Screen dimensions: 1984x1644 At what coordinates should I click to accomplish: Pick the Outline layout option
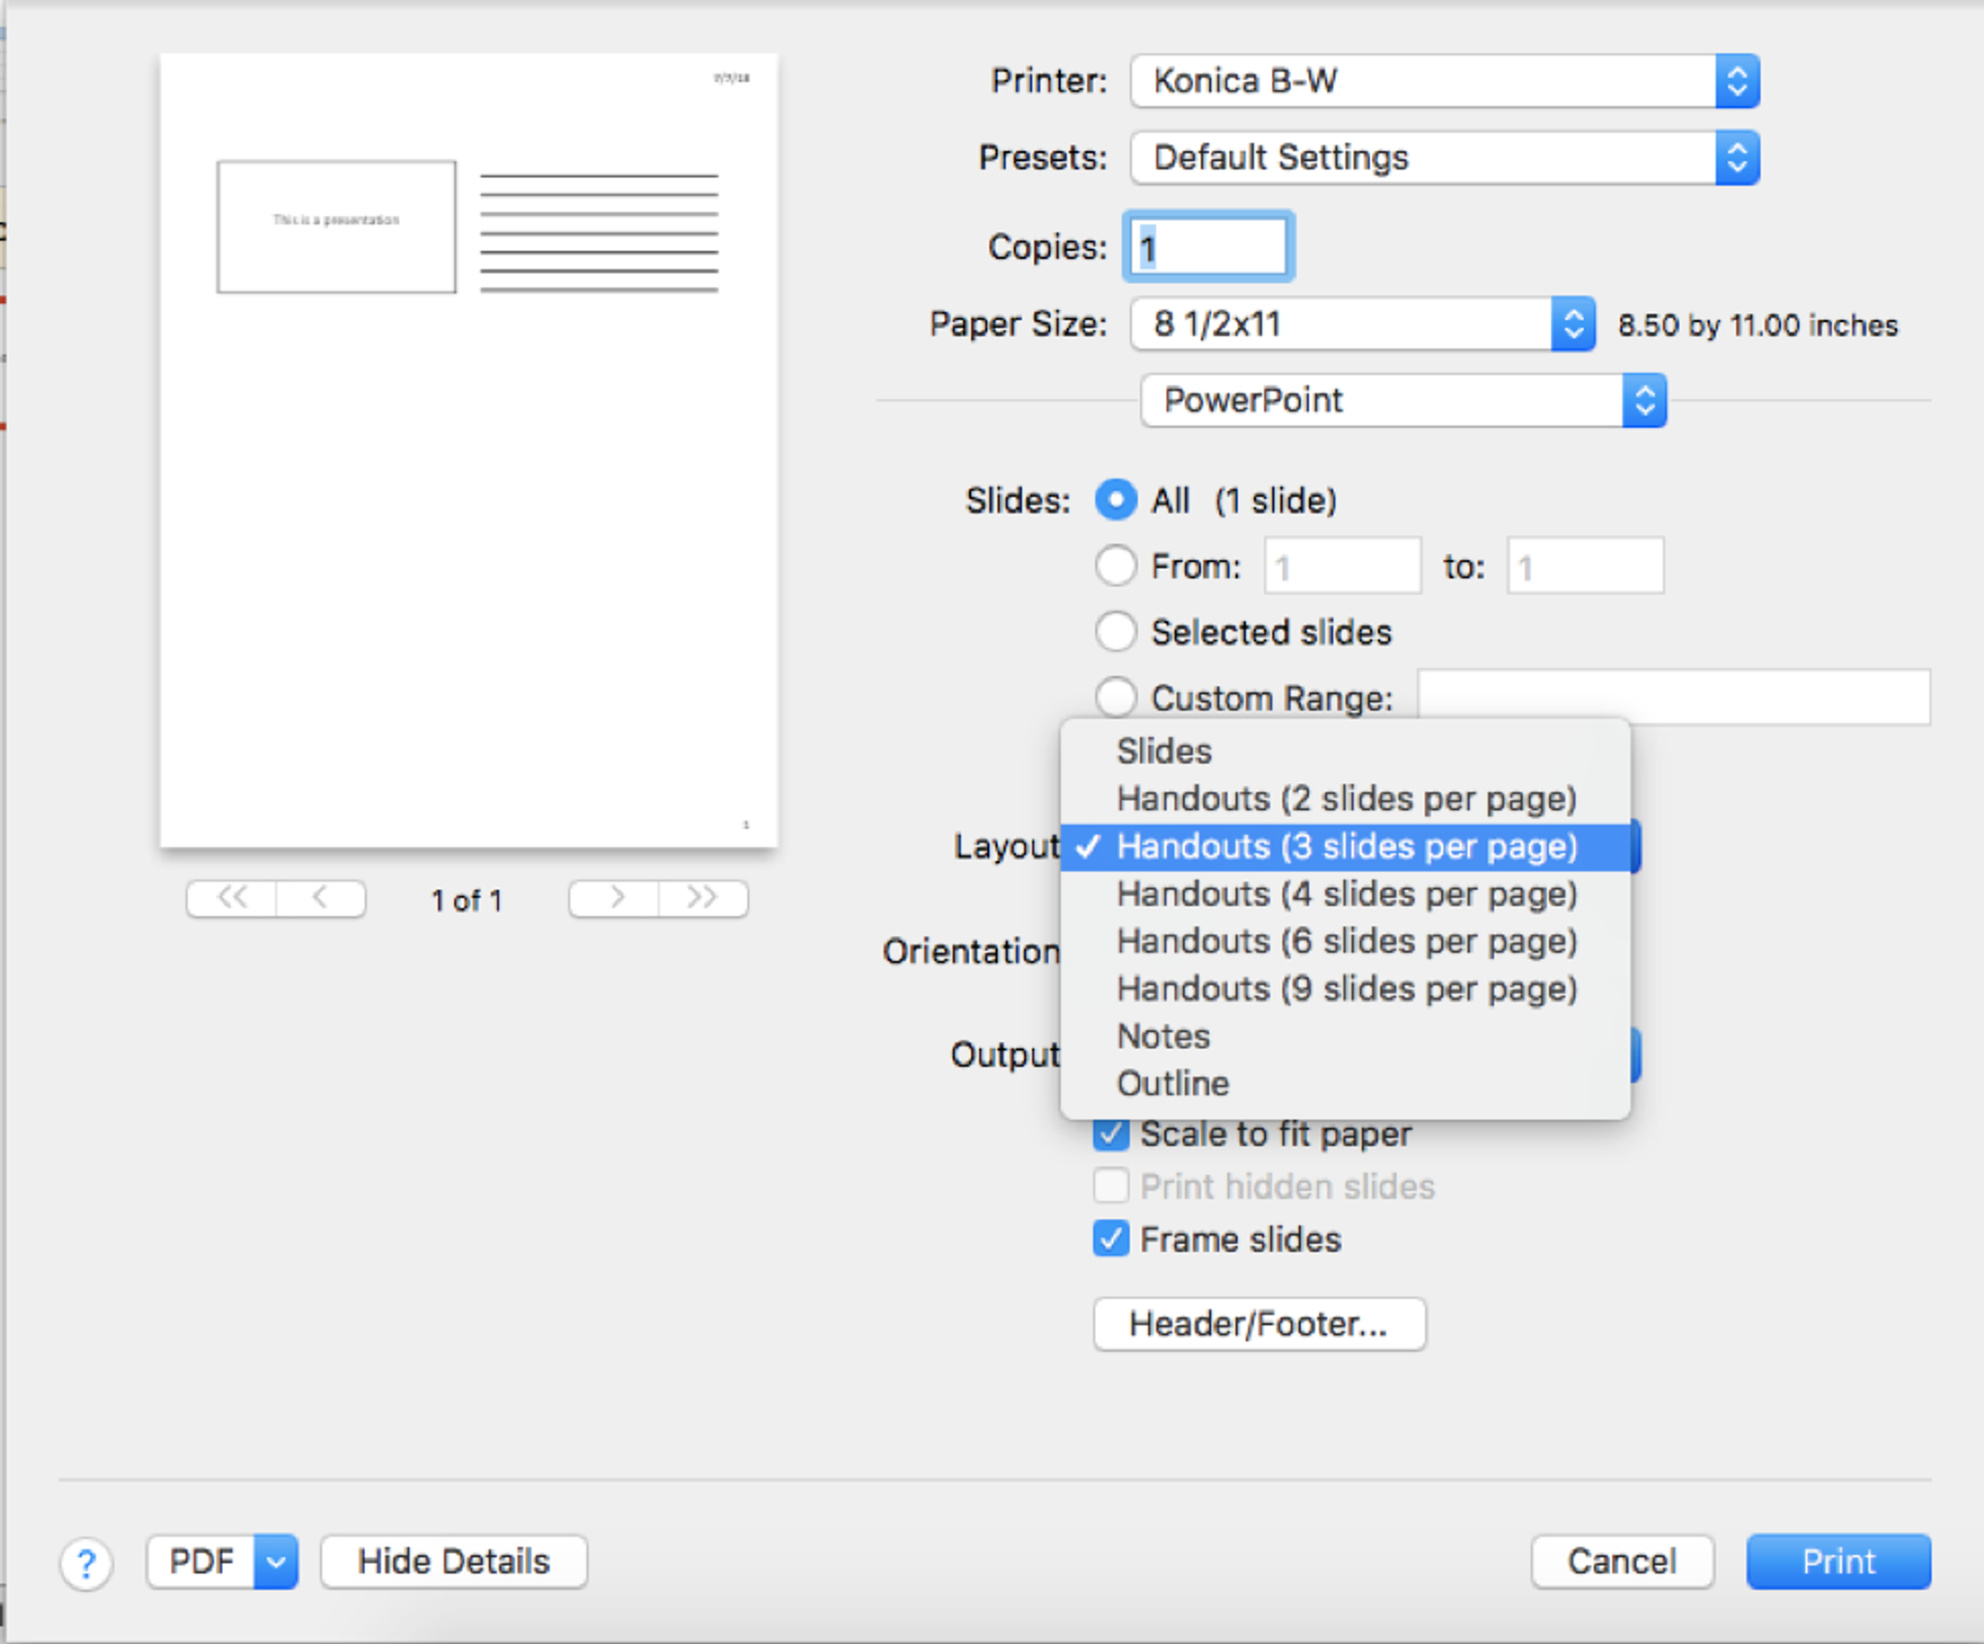coord(1172,1083)
